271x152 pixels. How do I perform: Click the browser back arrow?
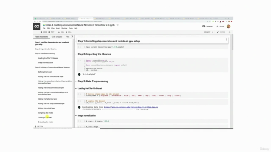tap(35, 22)
